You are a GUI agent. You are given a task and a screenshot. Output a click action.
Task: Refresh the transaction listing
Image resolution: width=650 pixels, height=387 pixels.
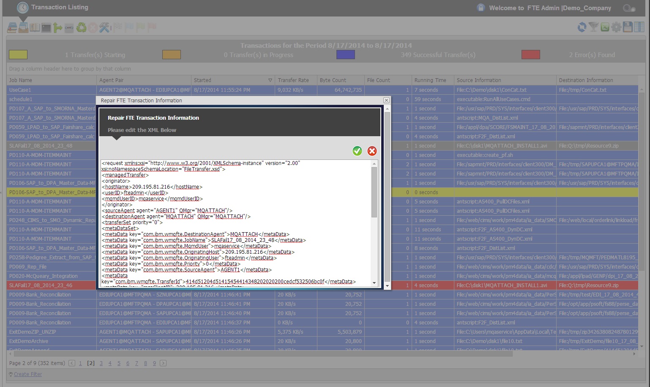pyautogui.click(x=582, y=27)
